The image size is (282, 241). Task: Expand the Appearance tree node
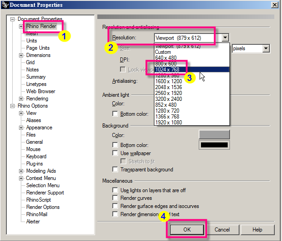point(21,128)
